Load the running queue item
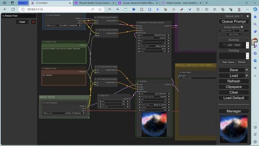The width and height of the screenshot is (259, 146). 229,45
